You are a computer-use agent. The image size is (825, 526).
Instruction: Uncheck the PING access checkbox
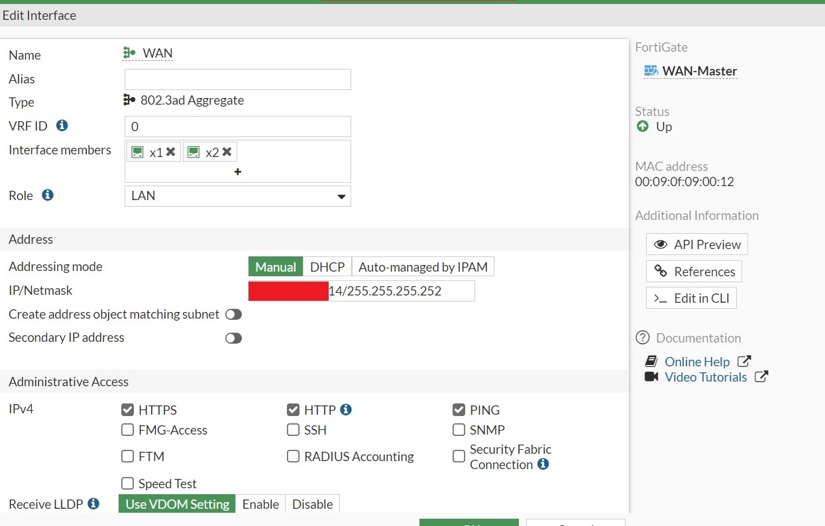(459, 409)
